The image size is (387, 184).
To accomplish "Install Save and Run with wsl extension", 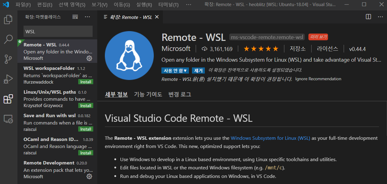I will point(86,129).
